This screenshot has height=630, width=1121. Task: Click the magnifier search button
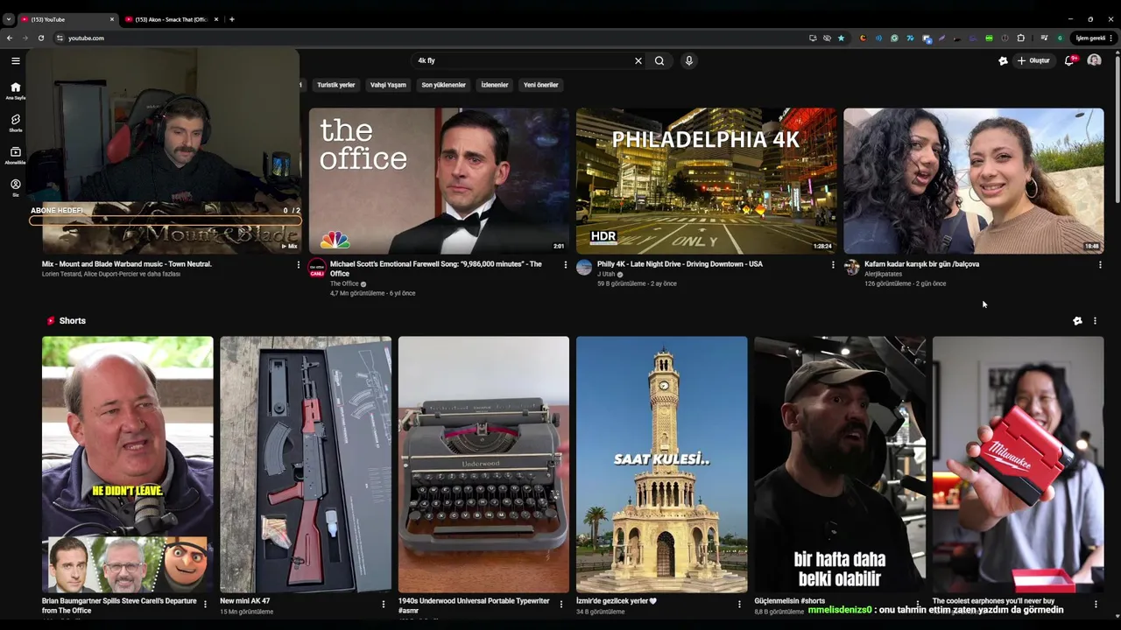(659, 60)
